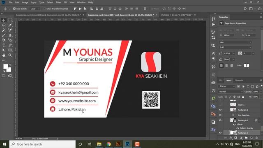Toggle Pattern Overlay effect visibility
This screenshot has width=263, height=148.
238,128
